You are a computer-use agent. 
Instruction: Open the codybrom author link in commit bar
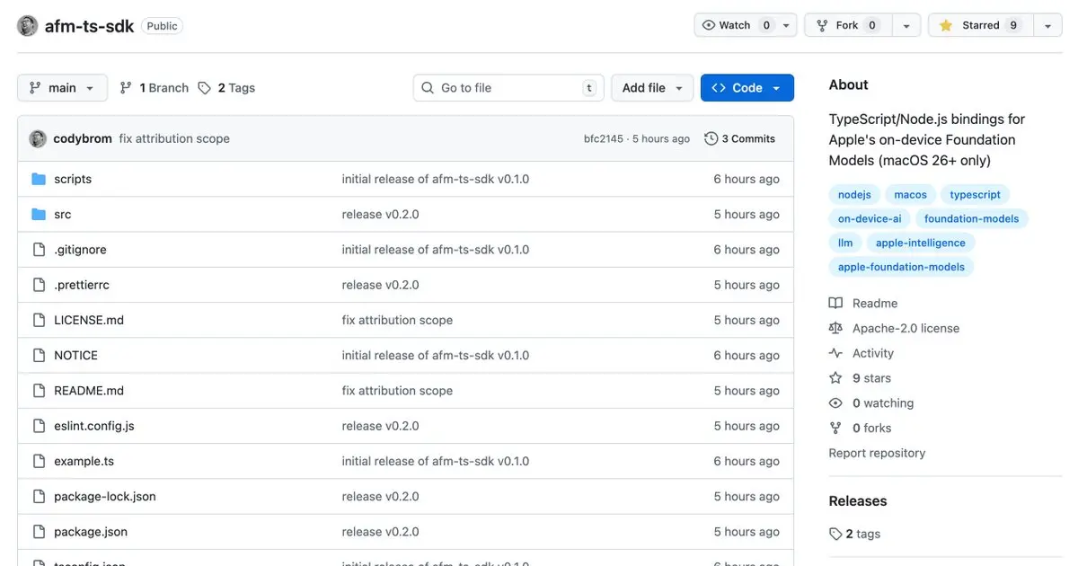(83, 138)
